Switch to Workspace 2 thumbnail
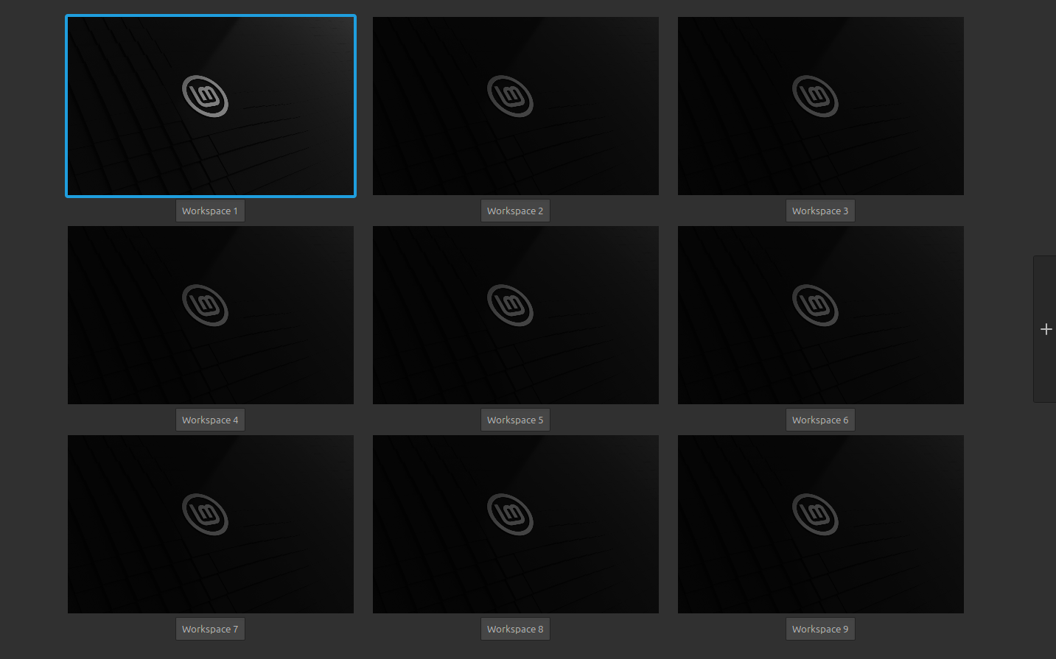Image resolution: width=1056 pixels, height=659 pixels. (x=515, y=105)
